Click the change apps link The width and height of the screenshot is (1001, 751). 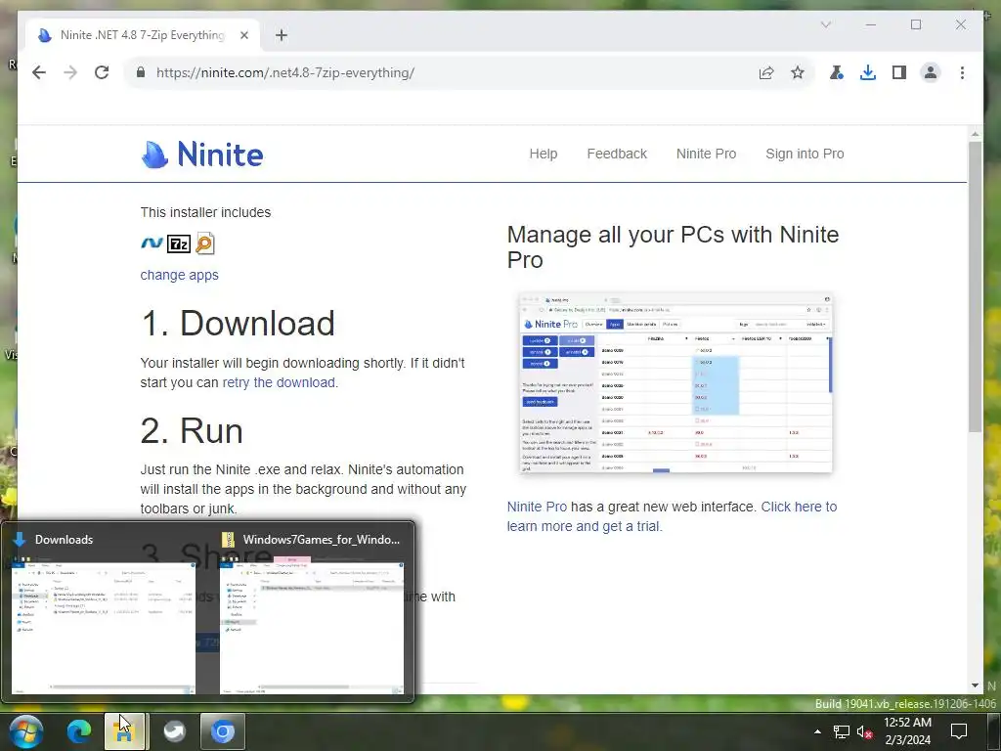(x=180, y=275)
